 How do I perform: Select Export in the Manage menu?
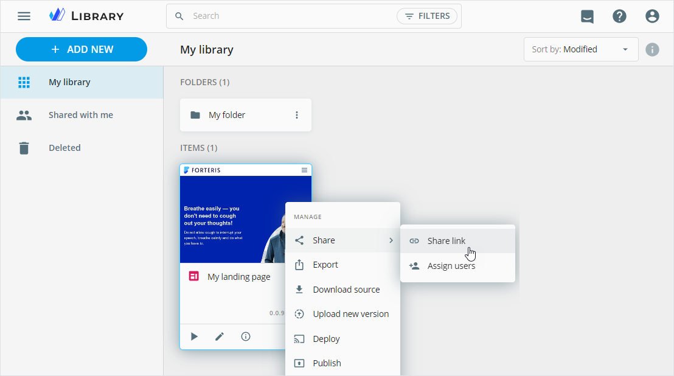[325, 265]
